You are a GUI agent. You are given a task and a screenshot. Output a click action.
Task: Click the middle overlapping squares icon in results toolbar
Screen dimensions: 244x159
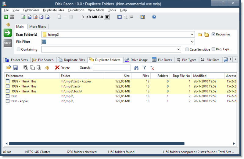point(32,67)
